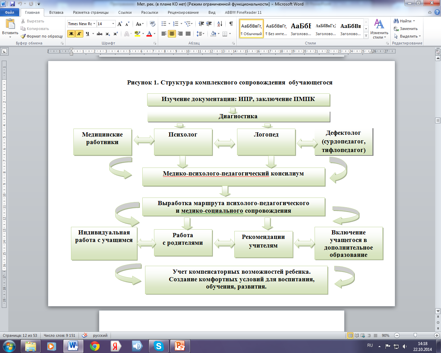Zoom in with plus button

(437, 335)
